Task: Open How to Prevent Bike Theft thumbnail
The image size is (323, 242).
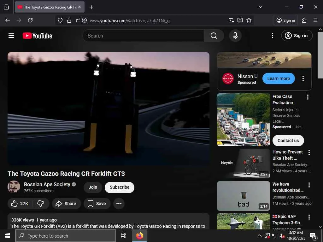Action: [244, 164]
